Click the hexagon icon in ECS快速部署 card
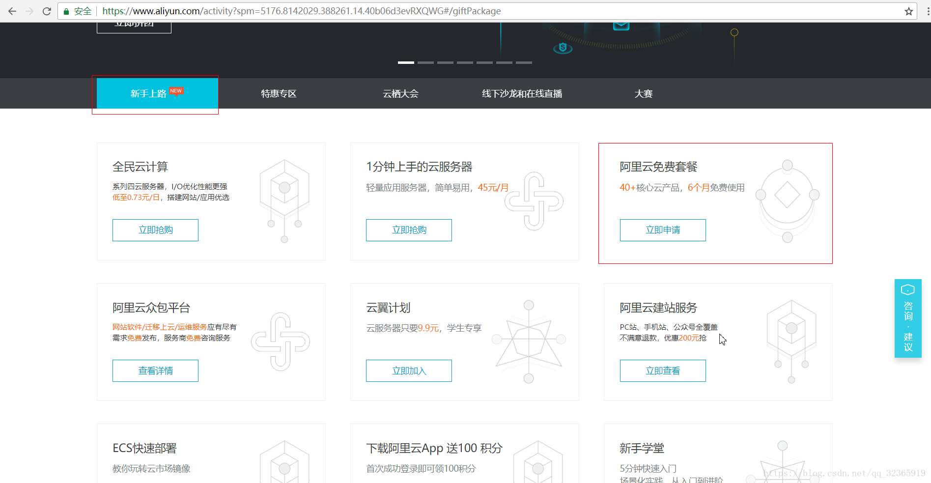The height and width of the screenshot is (483, 931). tap(284, 462)
